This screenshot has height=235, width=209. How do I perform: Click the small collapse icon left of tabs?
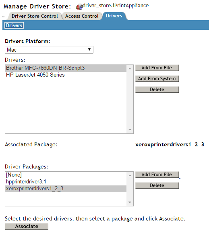4,17
